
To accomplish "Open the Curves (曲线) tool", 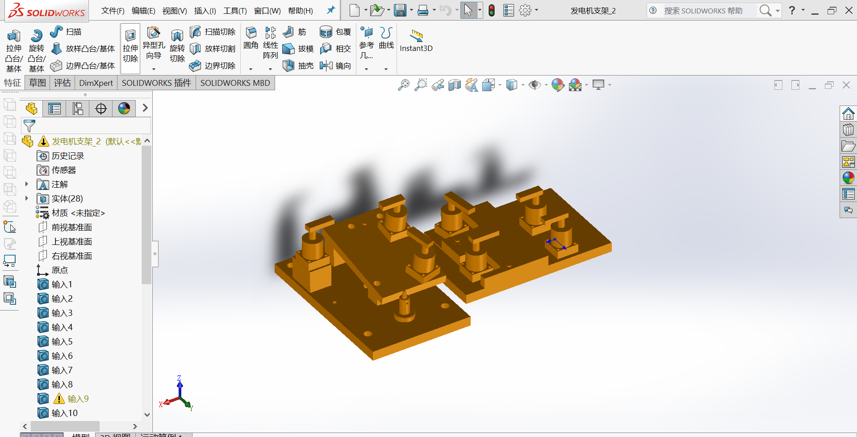I will 386,38.
